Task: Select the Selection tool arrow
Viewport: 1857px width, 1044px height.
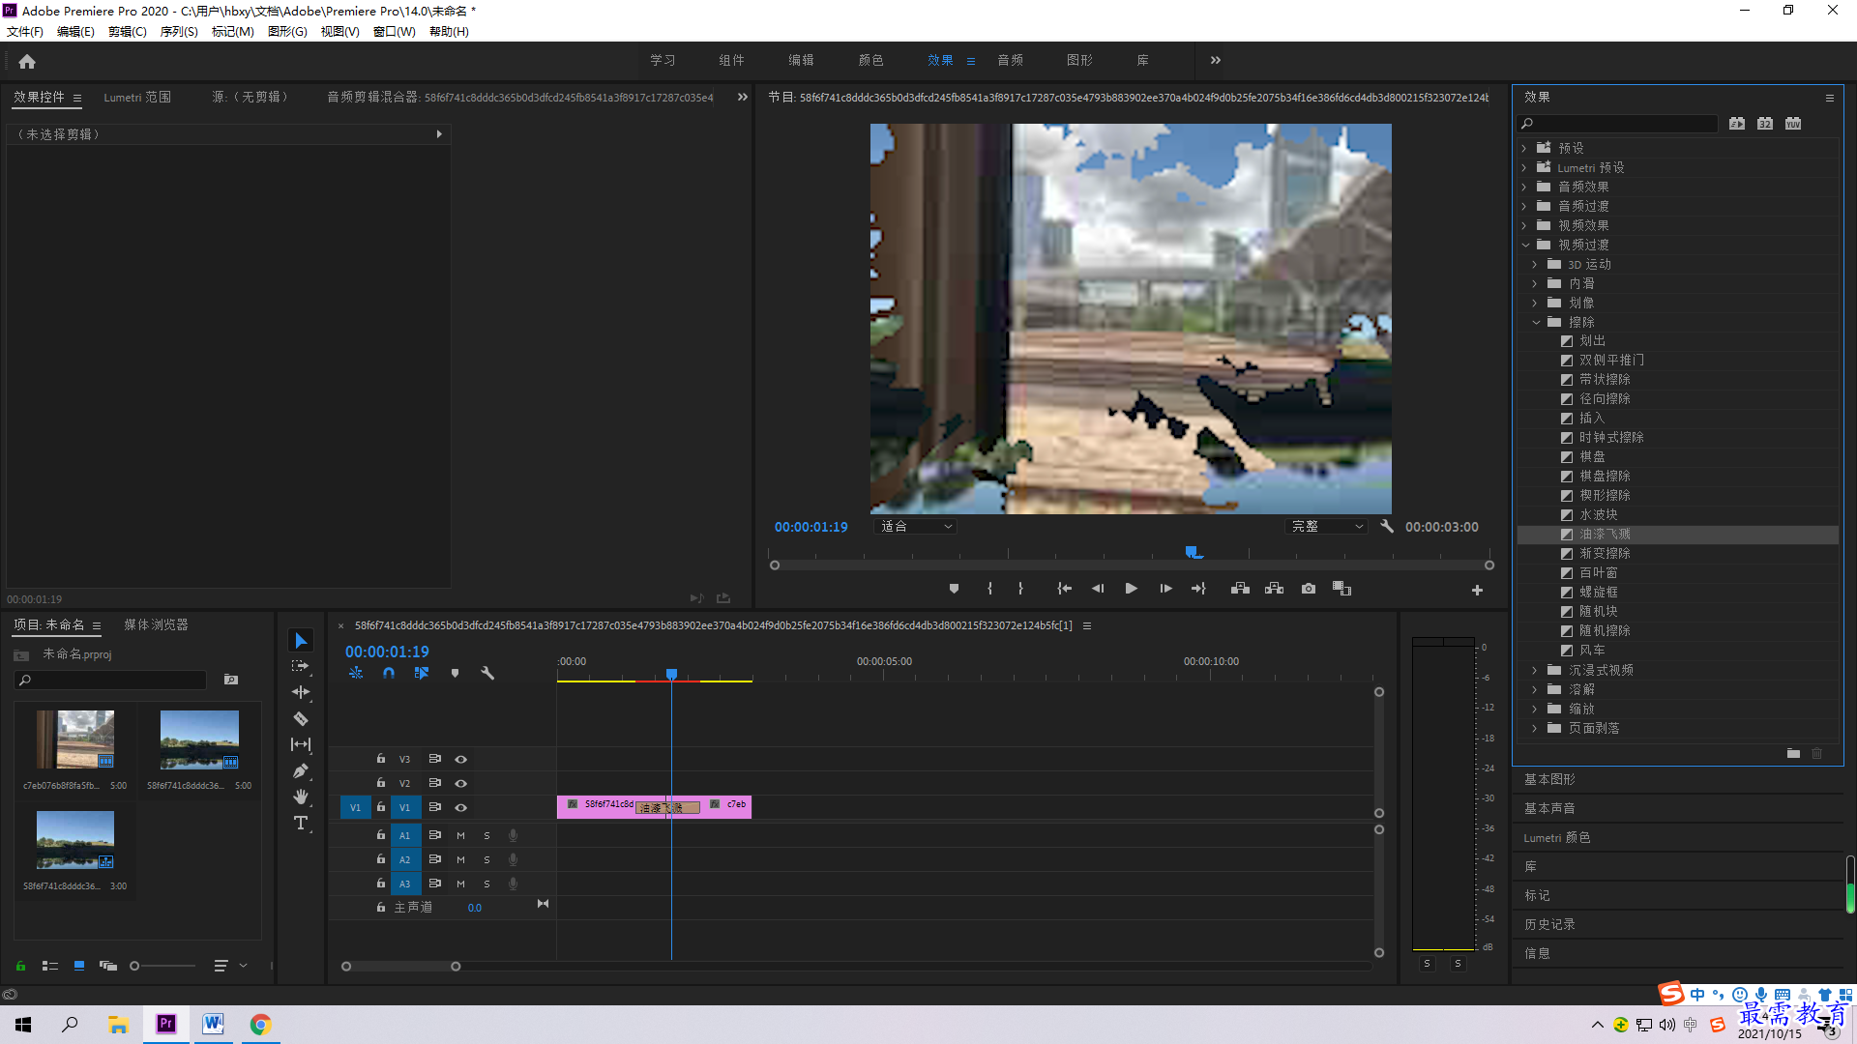Action: pos(301,640)
